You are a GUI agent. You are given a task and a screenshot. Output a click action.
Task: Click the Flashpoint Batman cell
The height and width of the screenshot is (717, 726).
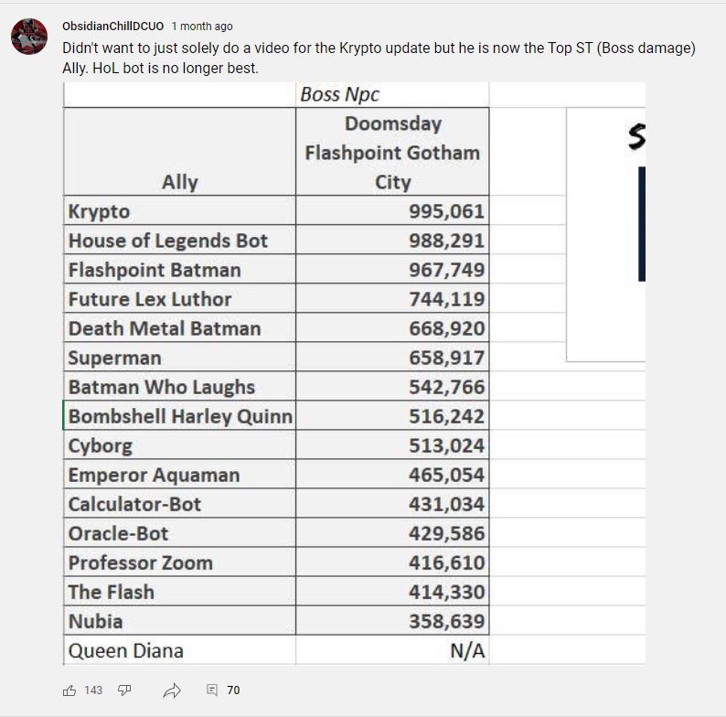pyautogui.click(x=179, y=270)
